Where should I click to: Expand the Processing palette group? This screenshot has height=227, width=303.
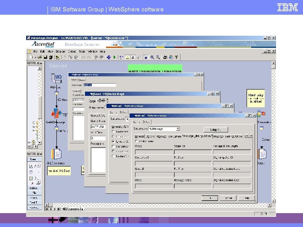(34, 198)
